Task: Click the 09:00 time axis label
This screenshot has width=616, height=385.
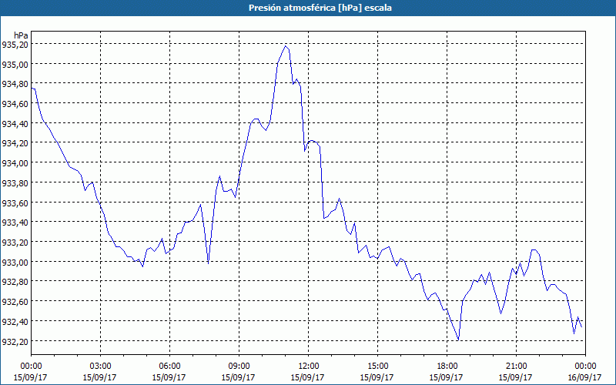Action: [239, 367]
